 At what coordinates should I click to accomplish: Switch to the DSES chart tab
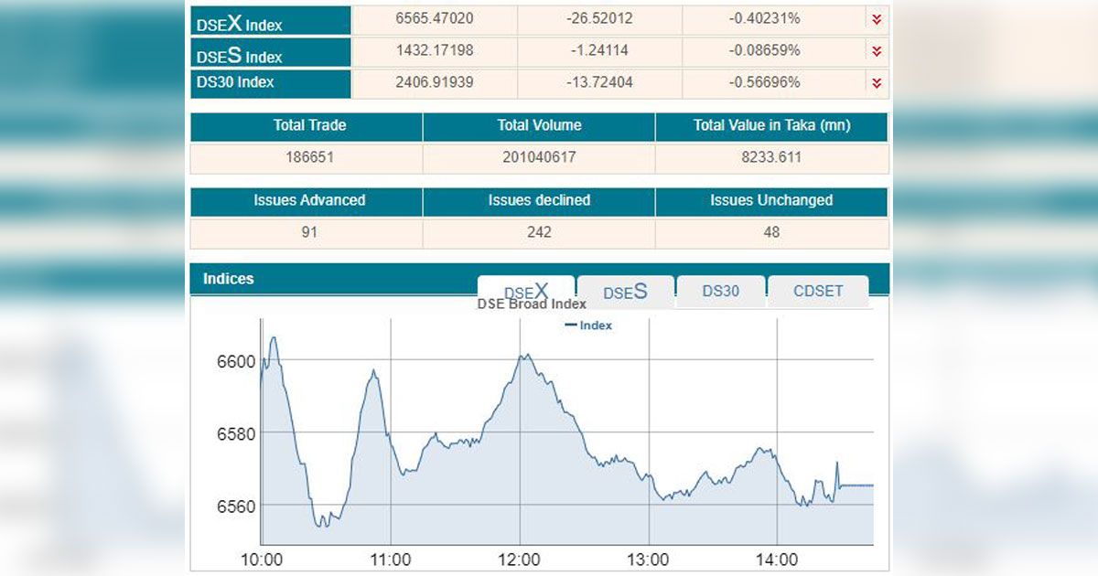click(x=625, y=293)
